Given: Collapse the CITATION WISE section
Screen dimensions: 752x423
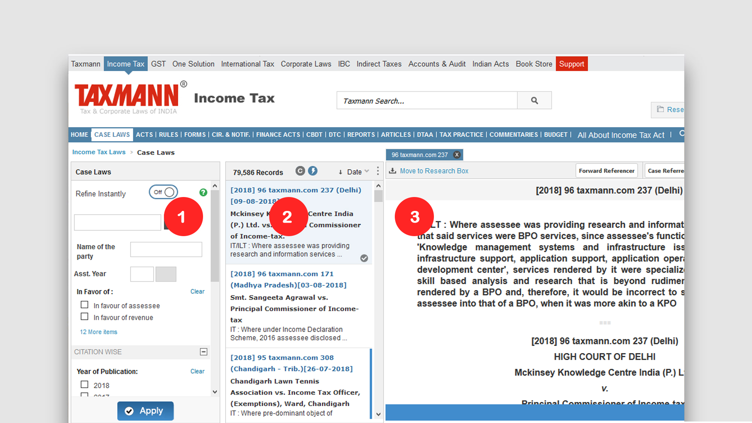Looking at the screenshot, I should 203,352.
